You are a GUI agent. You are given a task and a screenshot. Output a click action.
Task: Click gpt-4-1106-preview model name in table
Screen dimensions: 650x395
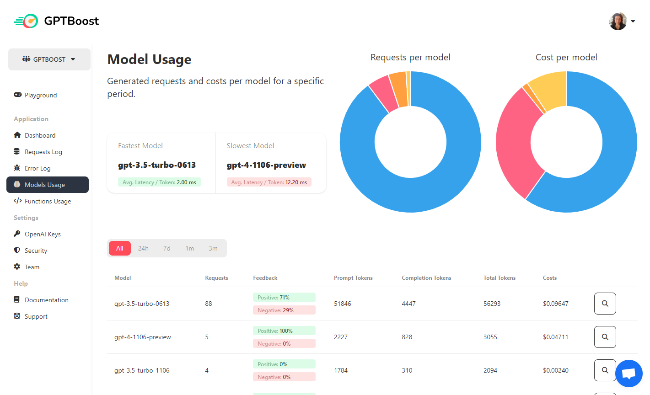coord(143,337)
